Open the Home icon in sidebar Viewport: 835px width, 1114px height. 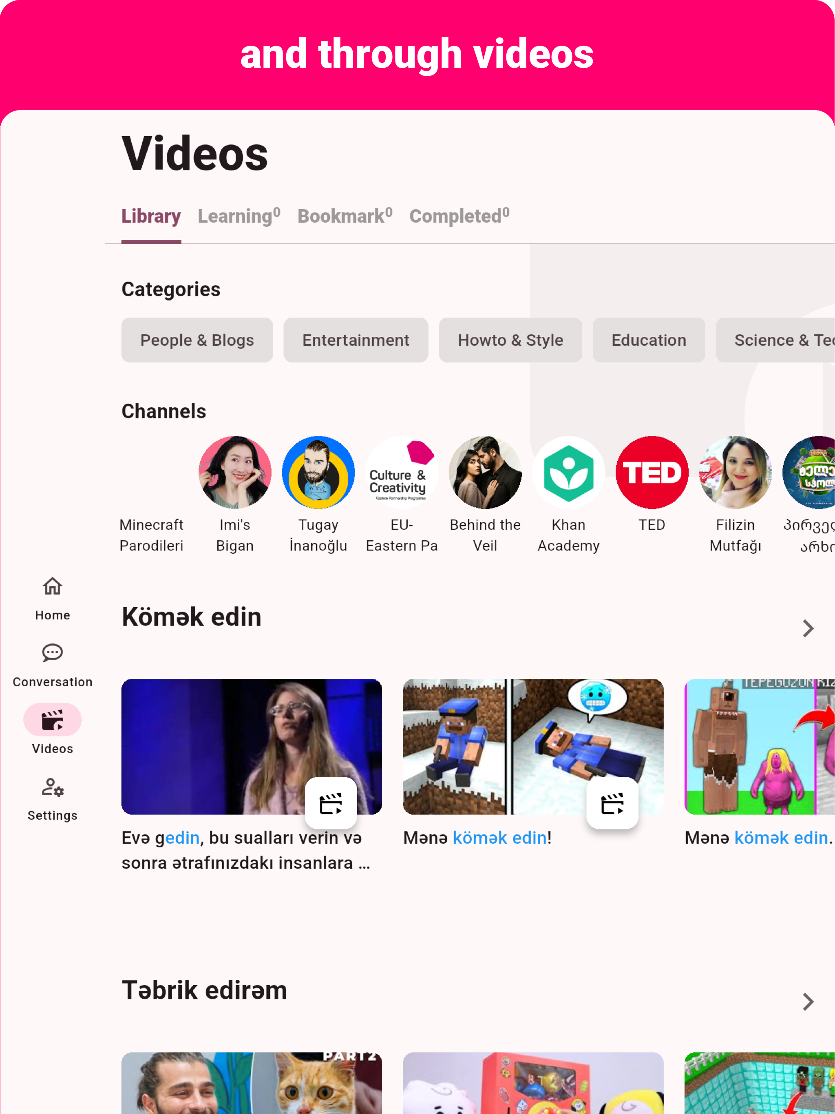click(x=52, y=586)
